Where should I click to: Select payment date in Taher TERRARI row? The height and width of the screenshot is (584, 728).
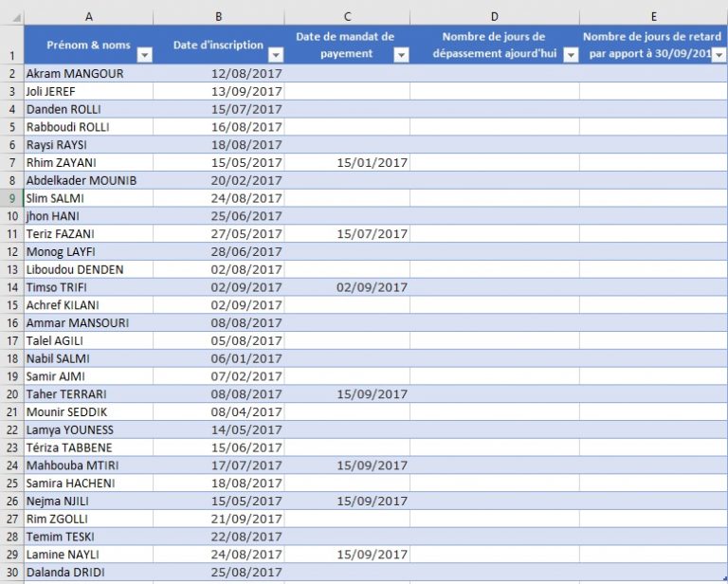347,394
